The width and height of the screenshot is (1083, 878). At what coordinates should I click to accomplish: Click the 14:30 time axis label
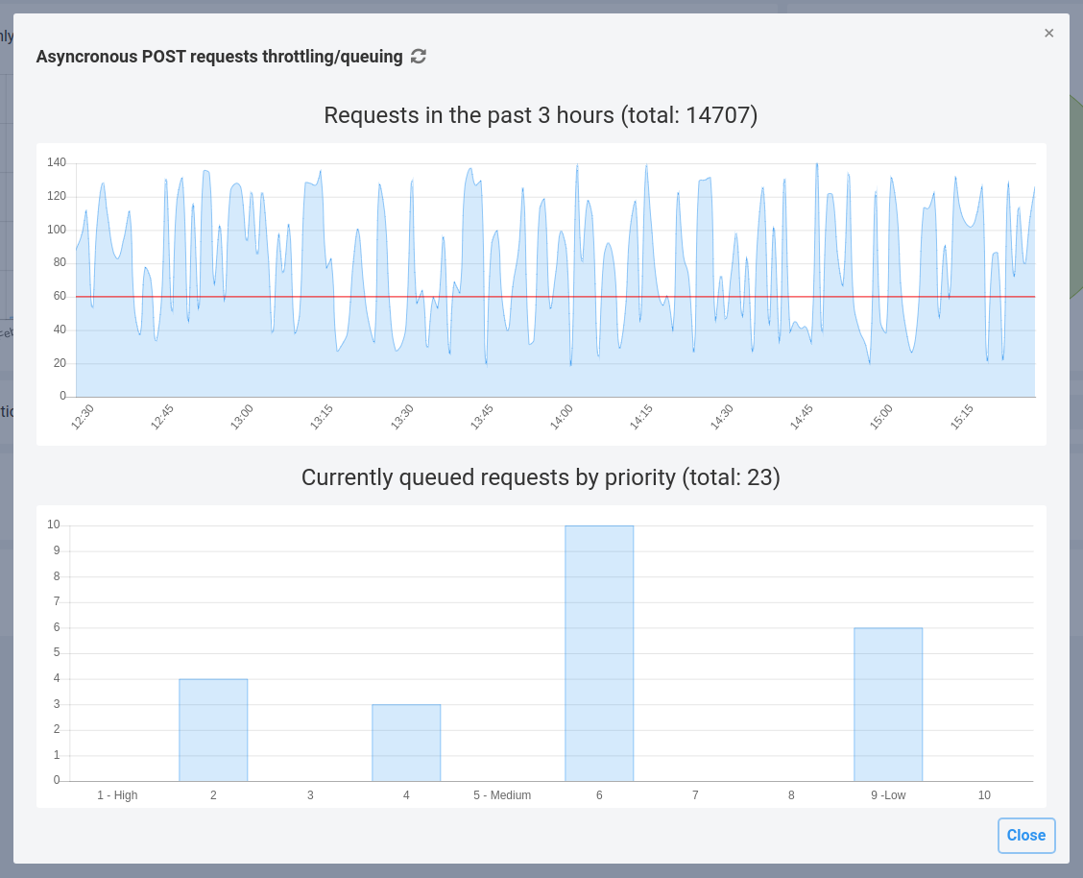point(722,417)
